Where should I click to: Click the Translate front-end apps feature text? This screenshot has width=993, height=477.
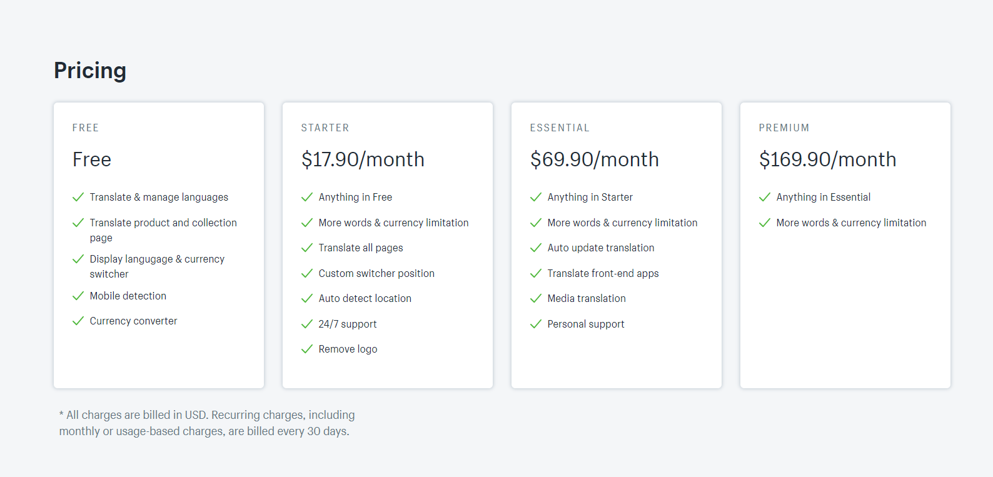pyautogui.click(x=603, y=273)
